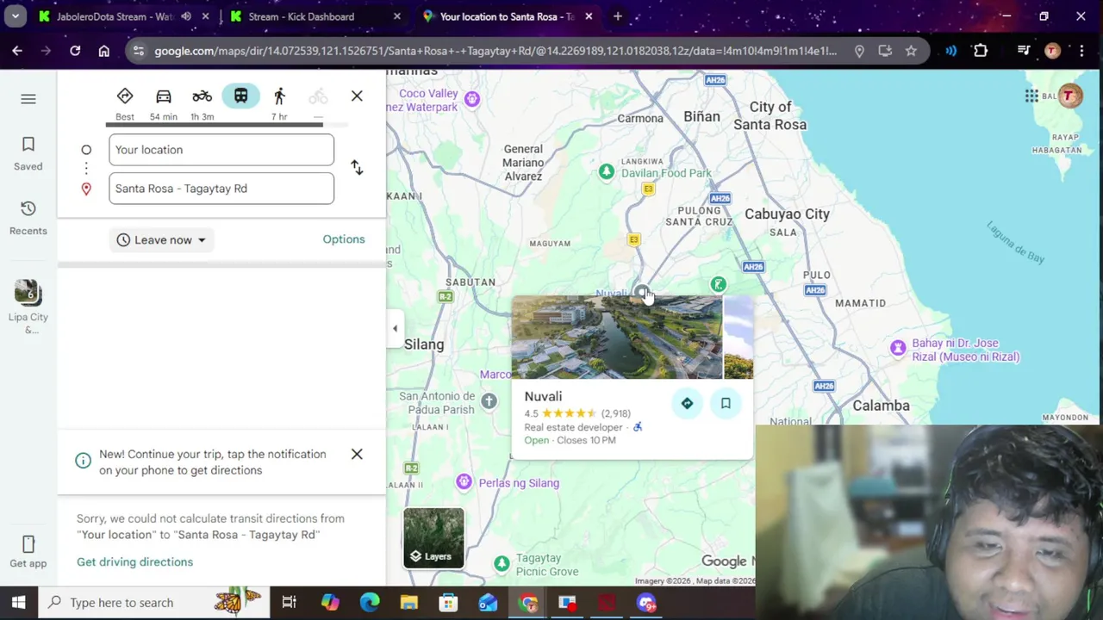Click the Coco Valley Waterpark marker
This screenshot has width=1103, height=620.
pos(471,100)
